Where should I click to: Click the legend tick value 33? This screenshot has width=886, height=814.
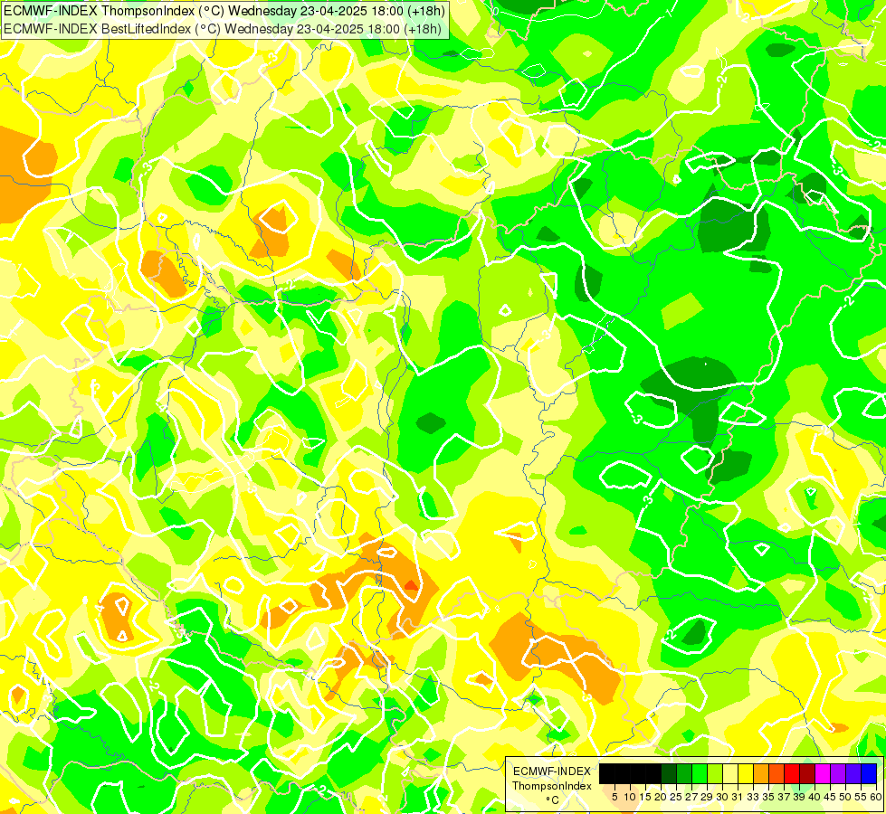[753, 797]
